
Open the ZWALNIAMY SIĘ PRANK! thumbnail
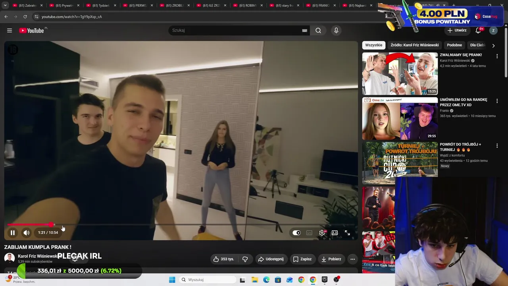click(400, 73)
